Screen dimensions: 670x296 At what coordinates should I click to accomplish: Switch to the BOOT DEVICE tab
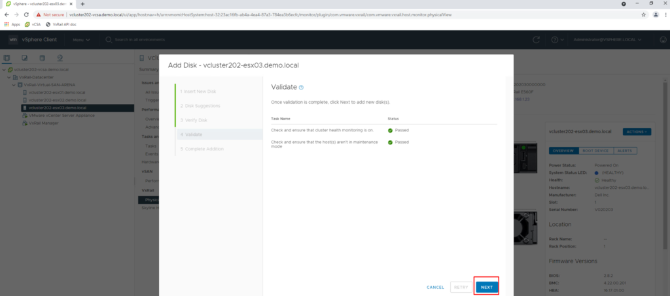click(595, 151)
